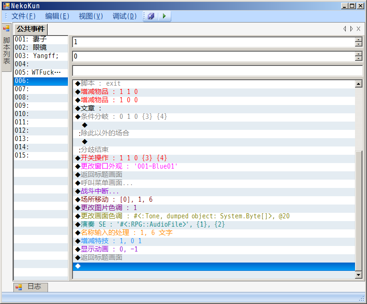The height and width of the screenshot is (304, 367).
Task: Select the 显示动画 : 0, -1 command
Action: pos(214,249)
